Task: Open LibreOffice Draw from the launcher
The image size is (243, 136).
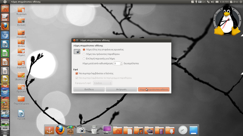Action: point(5,79)
